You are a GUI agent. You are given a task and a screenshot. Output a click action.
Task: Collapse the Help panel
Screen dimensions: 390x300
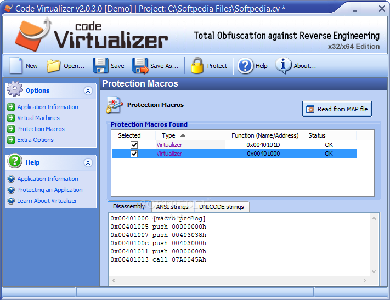coord(88,162)
